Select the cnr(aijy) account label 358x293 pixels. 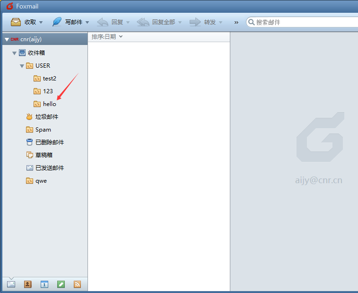tap(31, 39)
